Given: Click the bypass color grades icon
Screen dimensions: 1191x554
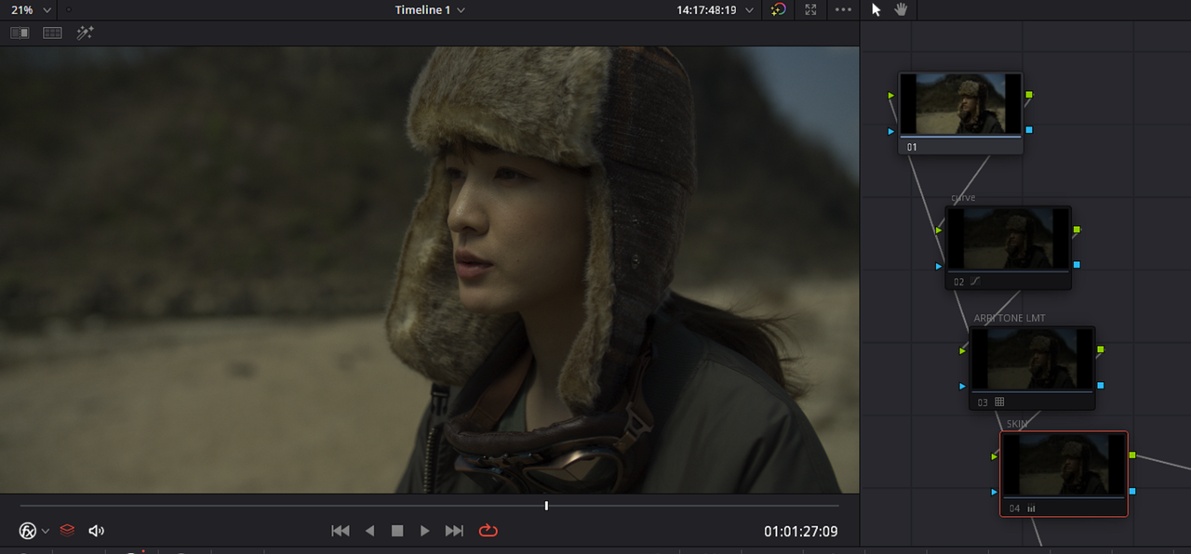Looking at the screenshot, I should [x=779, y=9].
